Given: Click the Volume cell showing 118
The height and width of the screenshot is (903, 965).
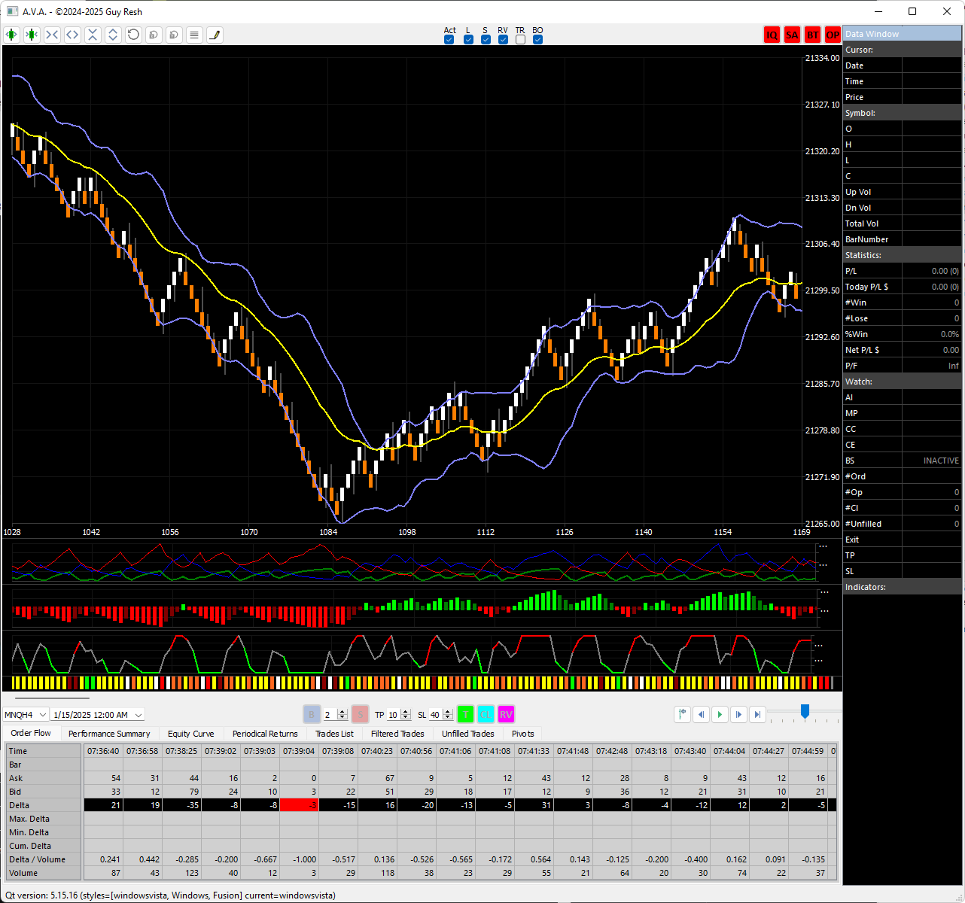Looking at the screenshot, I should click(x=377, y=873).
